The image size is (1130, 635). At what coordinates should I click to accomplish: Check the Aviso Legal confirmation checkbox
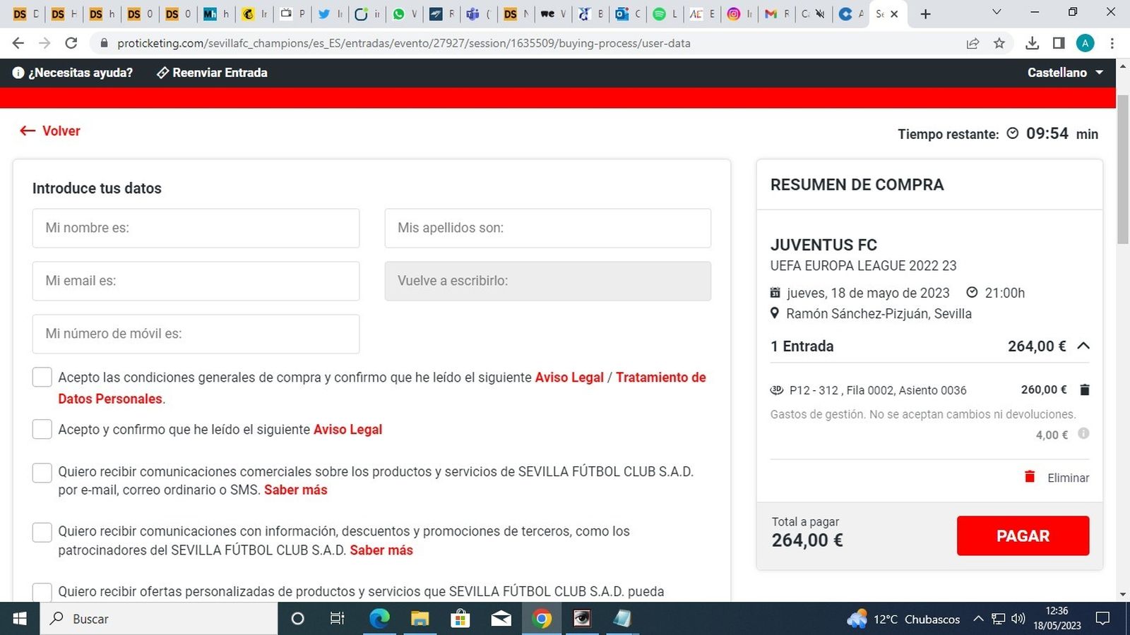coord(42,428)
